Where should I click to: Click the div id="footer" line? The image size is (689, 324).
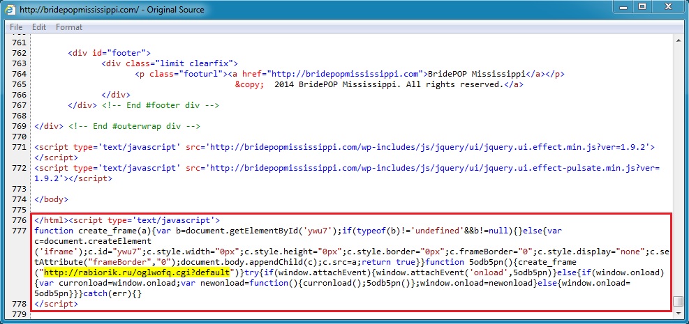110,53
